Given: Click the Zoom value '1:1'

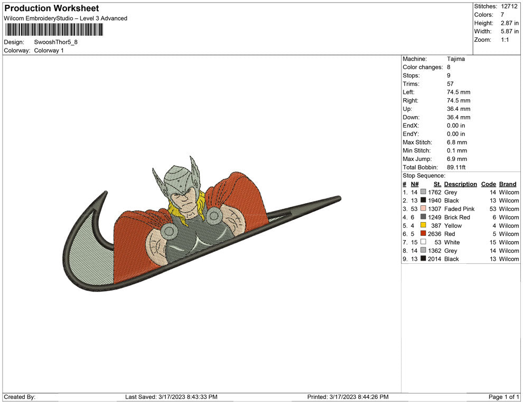Looking at the screenshot, I should click(x=505, y=40).
